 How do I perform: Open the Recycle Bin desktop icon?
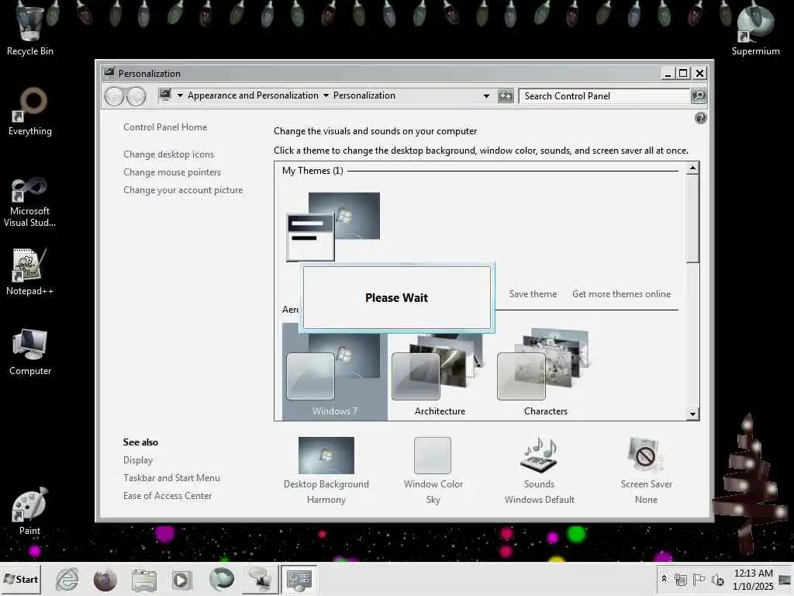pos(30,29)
